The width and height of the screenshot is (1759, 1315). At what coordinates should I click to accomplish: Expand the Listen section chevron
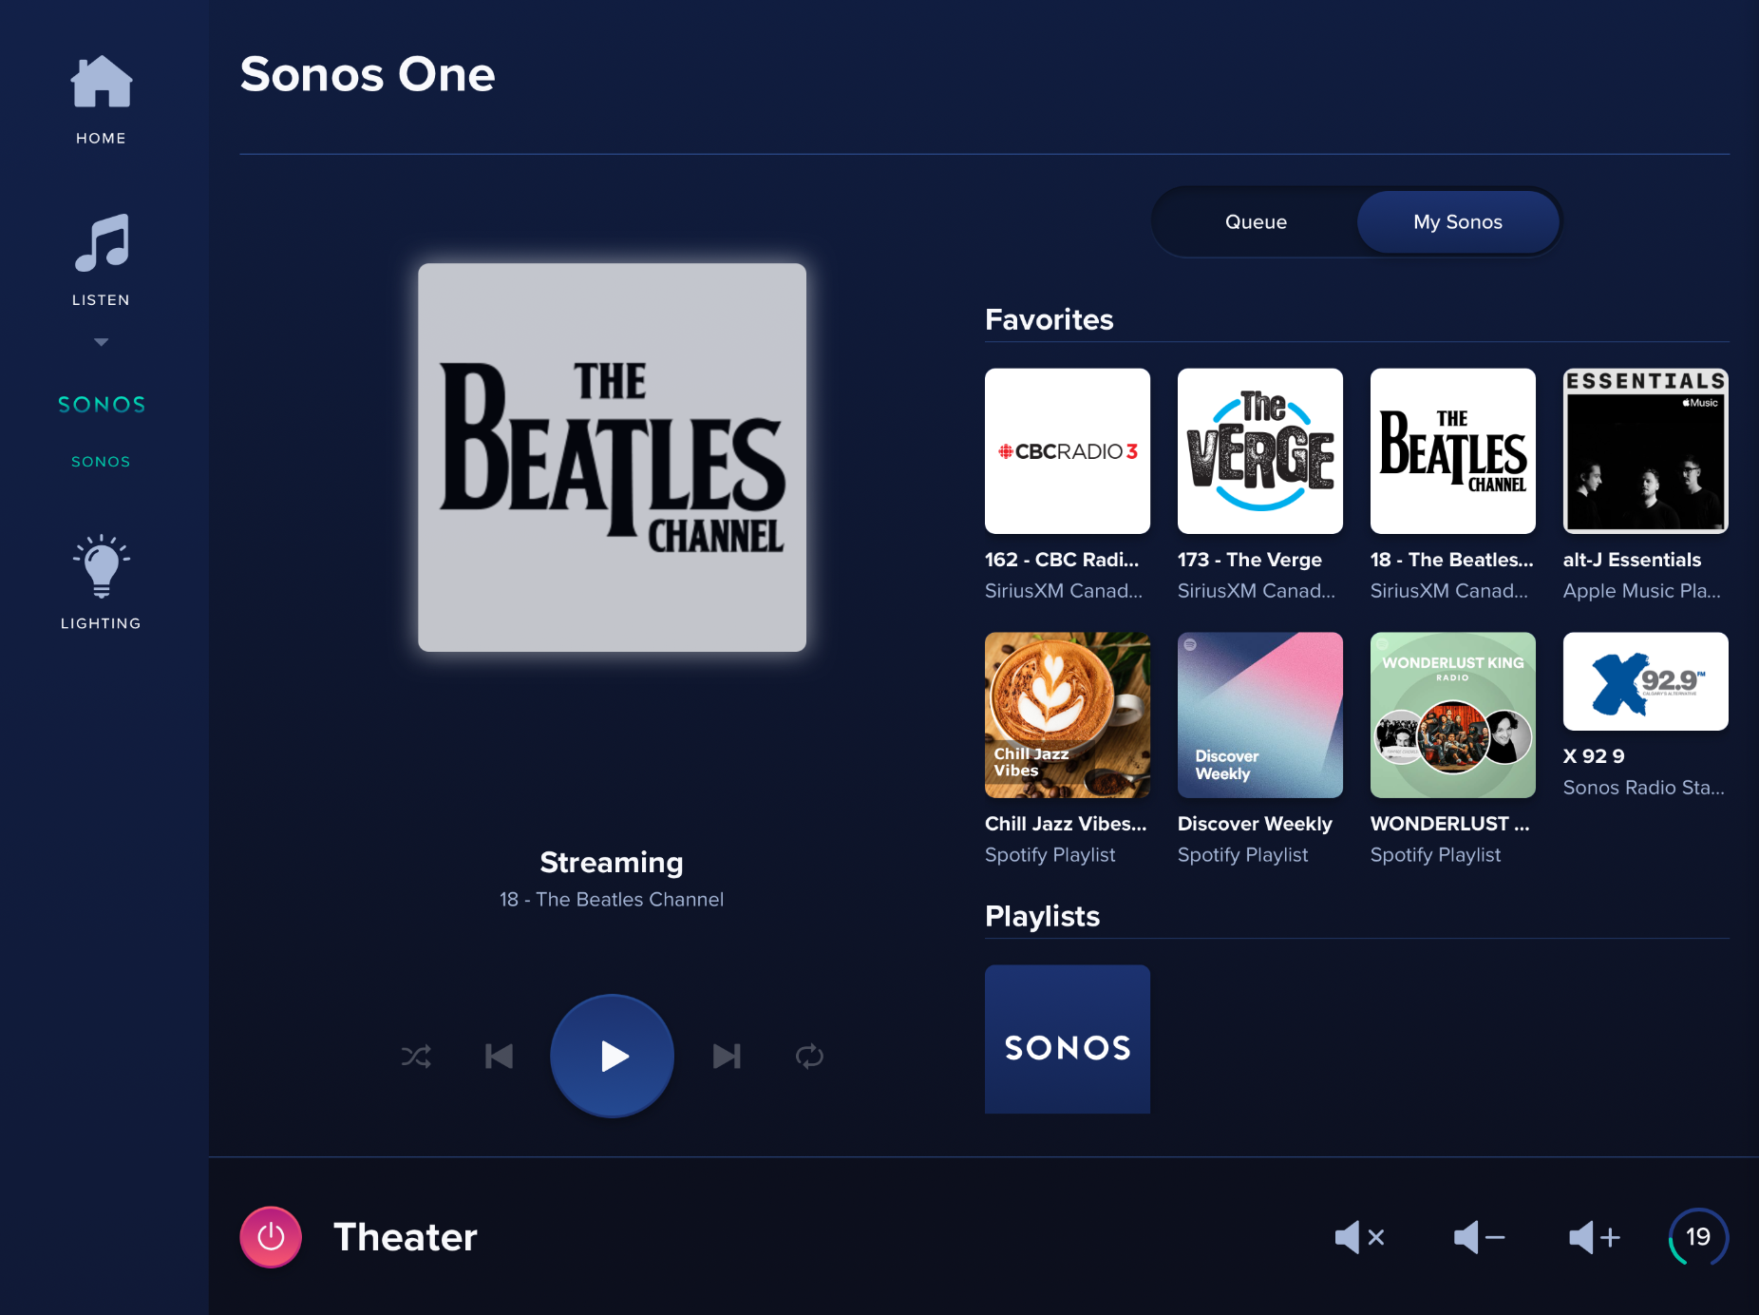[101, 341]
